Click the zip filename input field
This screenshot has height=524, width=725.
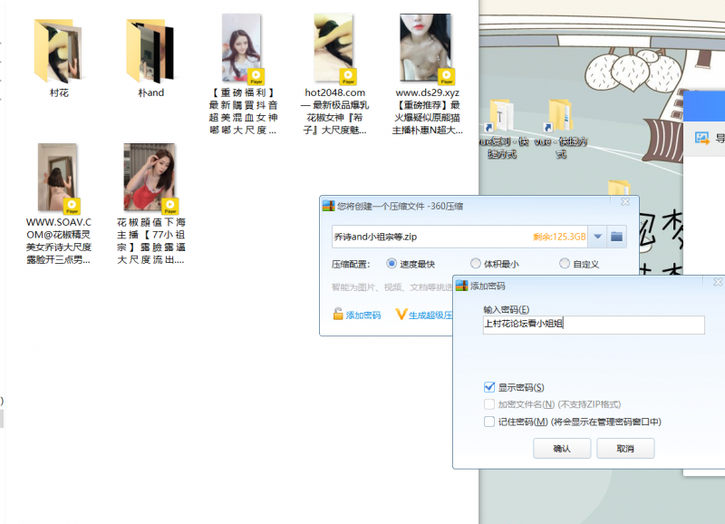click(426, 237)
